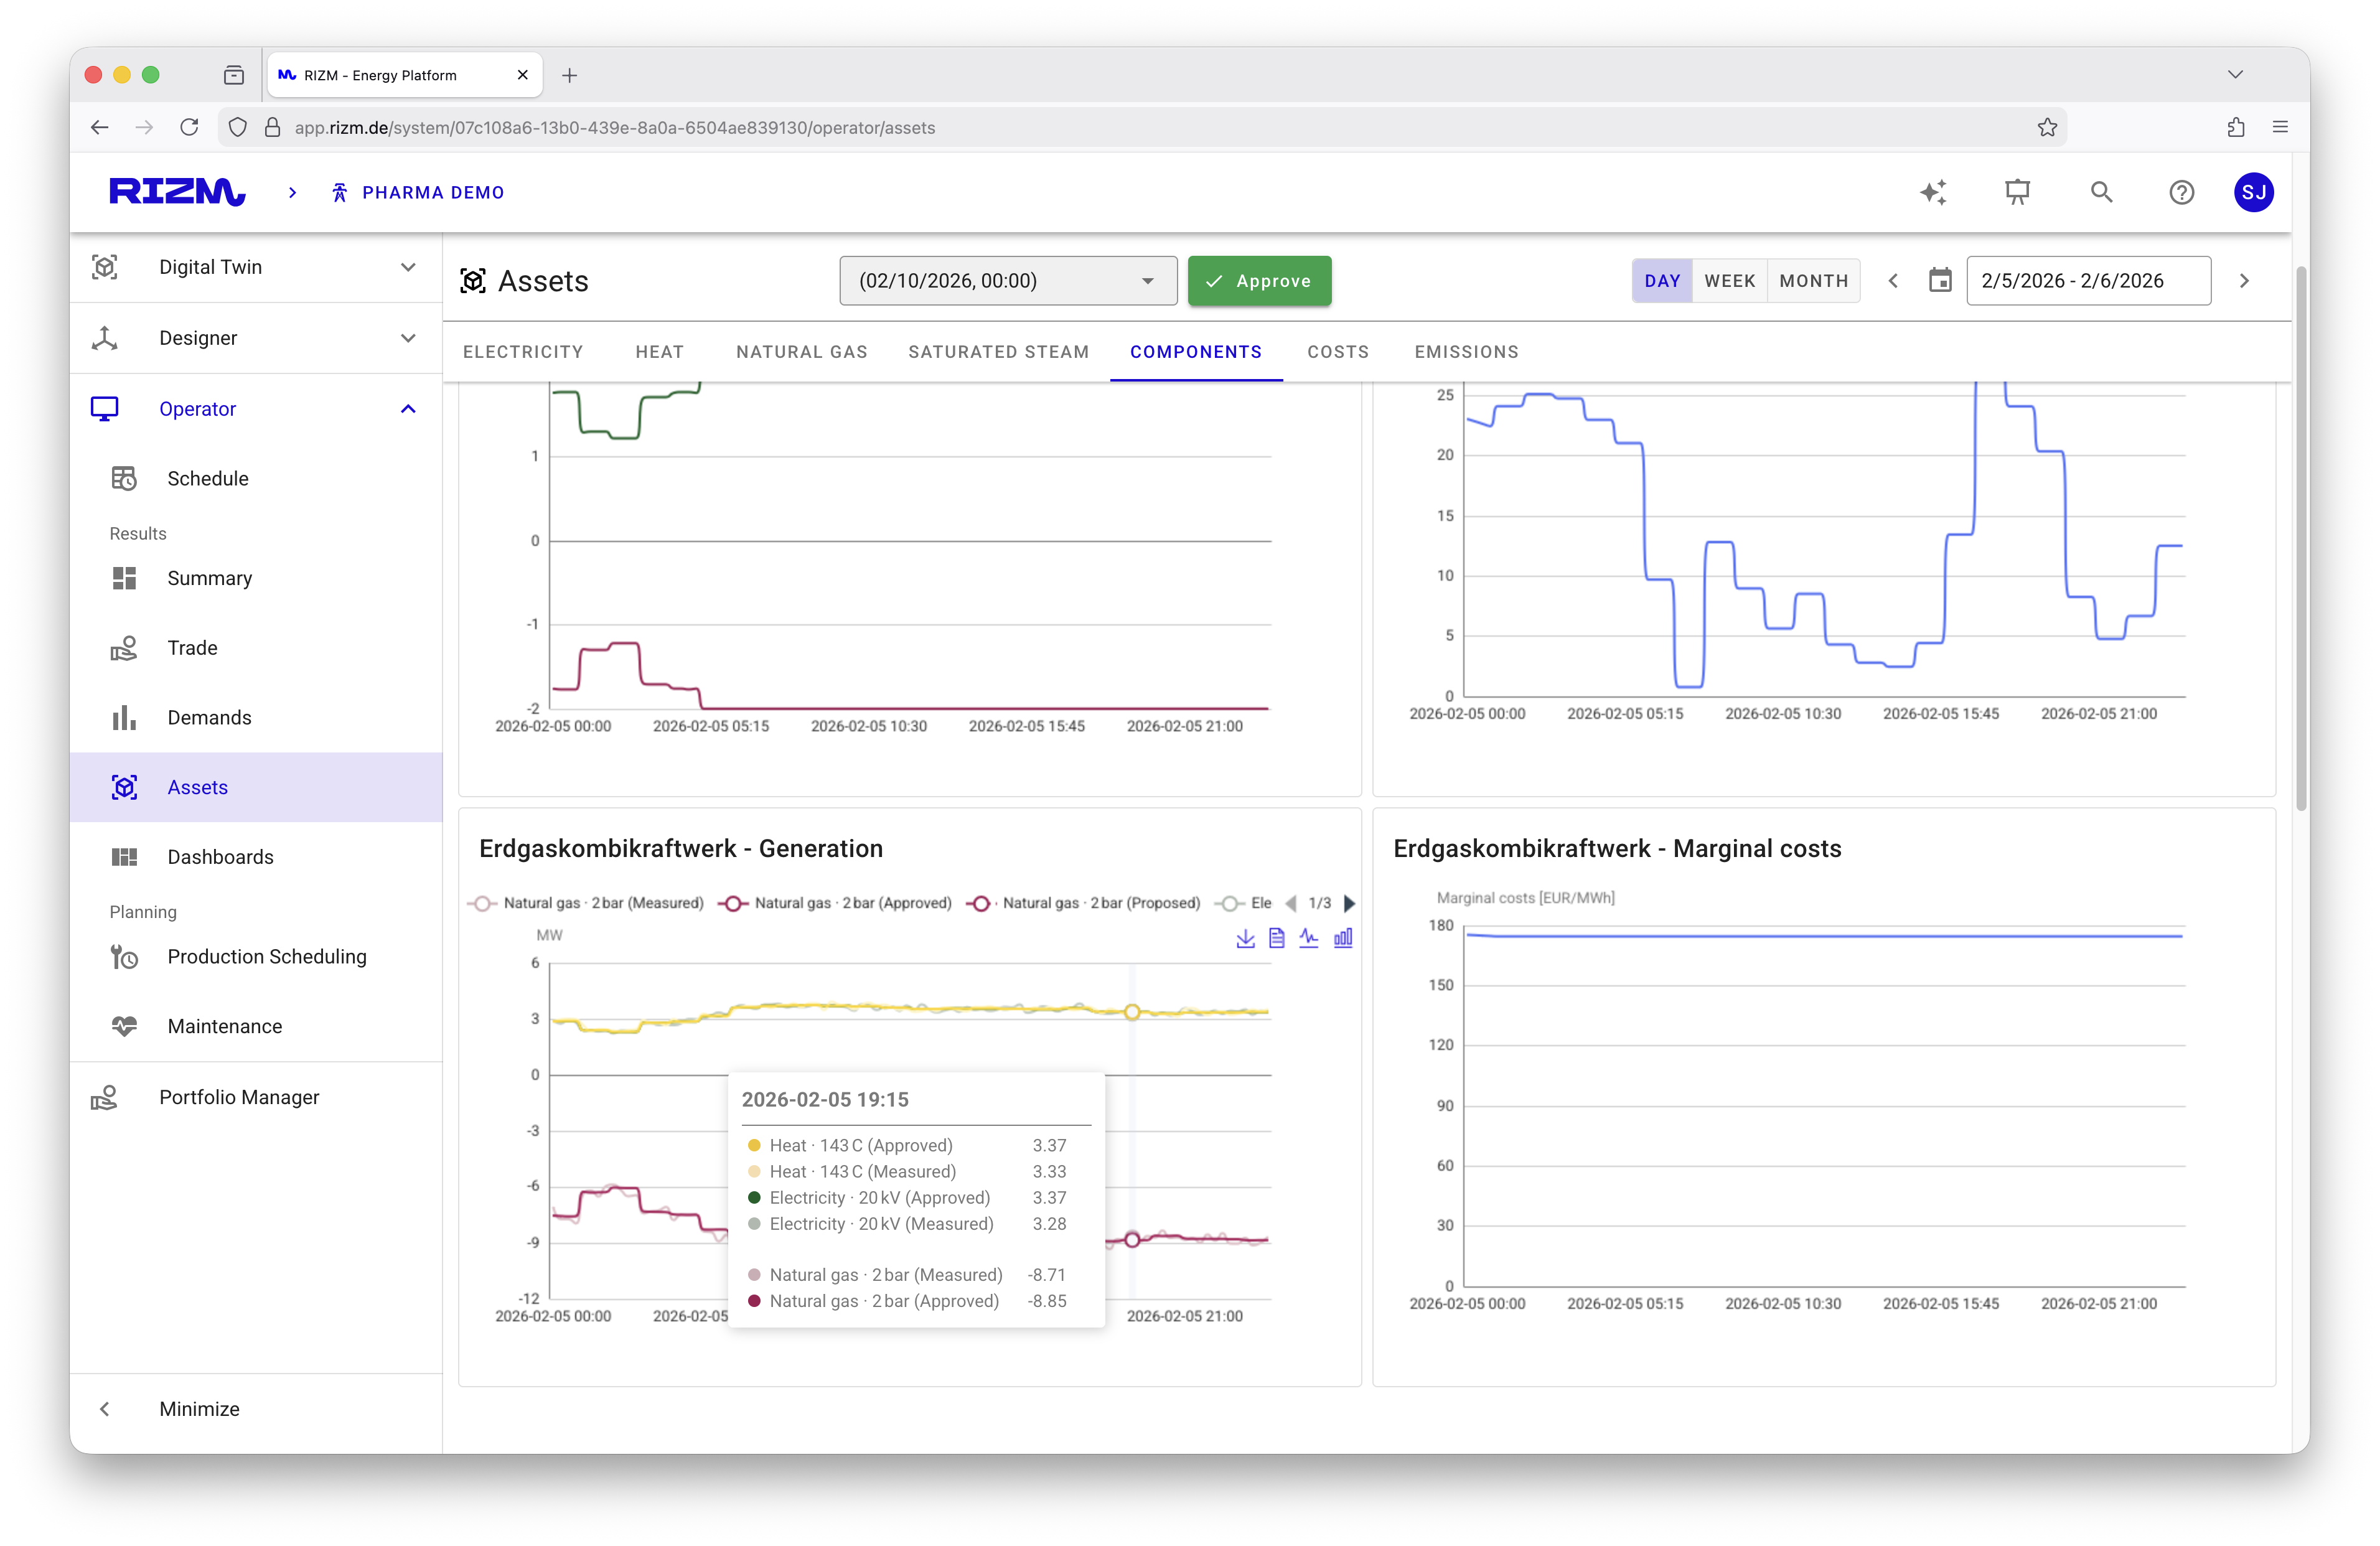Show the next legend page
This screenshot has width=2380, height=1546.
pos(1350,903)
